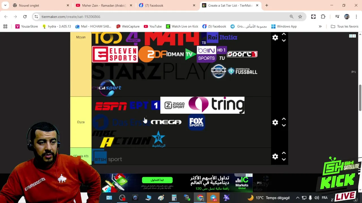
Task: Open the zoom magnifier in address bar
Action: pos(292,17)
